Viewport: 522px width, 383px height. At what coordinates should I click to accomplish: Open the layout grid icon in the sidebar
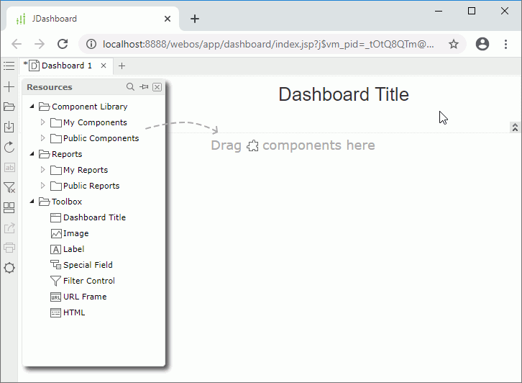click(x=9, y=208)
